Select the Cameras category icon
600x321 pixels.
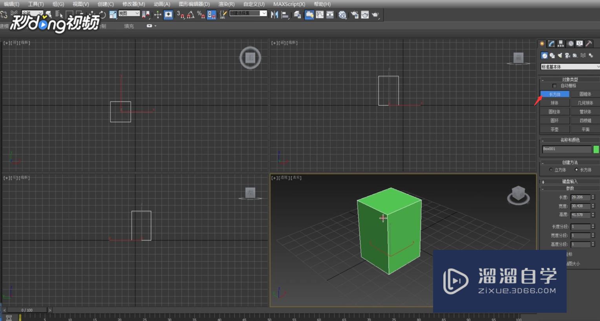pos(567,55)
